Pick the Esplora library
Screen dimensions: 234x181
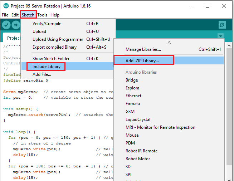point(169,88)
